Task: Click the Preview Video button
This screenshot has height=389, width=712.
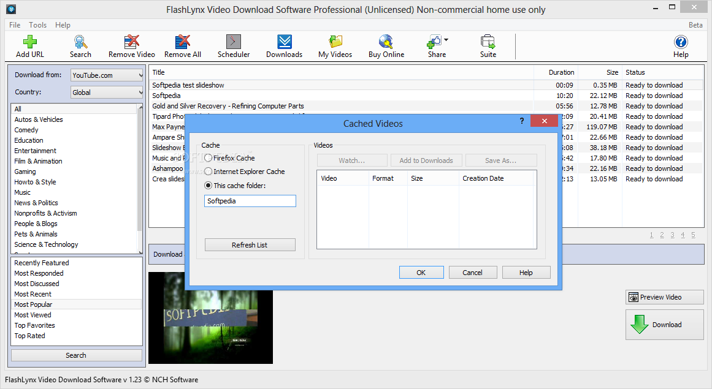Action: click(x=664, y=298)
